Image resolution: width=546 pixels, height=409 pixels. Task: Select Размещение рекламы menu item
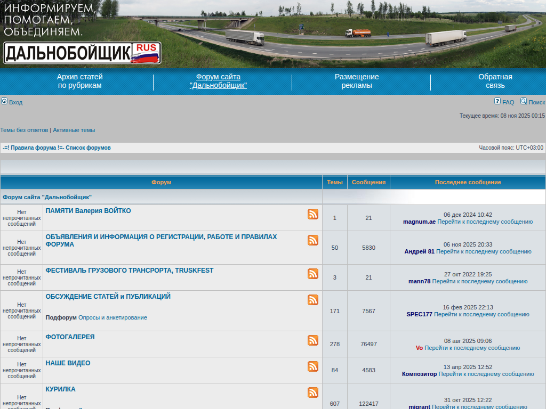coord(357,81)
